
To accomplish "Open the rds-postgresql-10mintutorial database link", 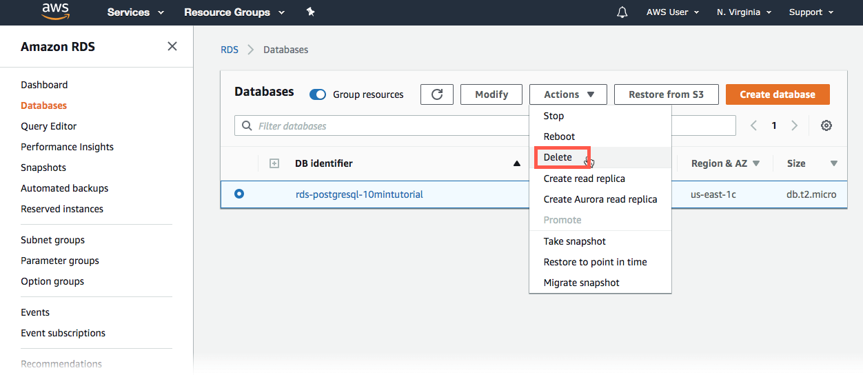I will pyautogui.click(x=359, y=194).
